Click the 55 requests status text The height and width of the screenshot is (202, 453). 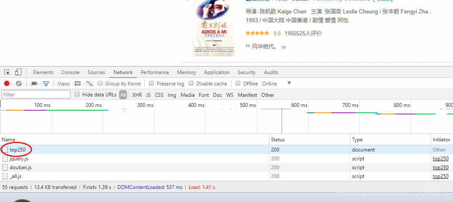(x=15, y=187)
